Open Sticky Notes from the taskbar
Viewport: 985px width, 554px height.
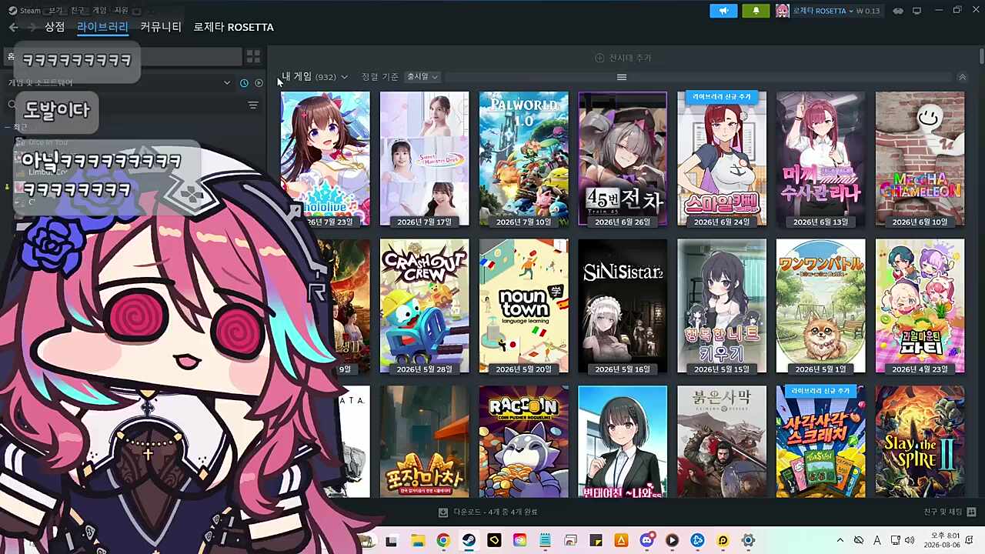(596, 541)
